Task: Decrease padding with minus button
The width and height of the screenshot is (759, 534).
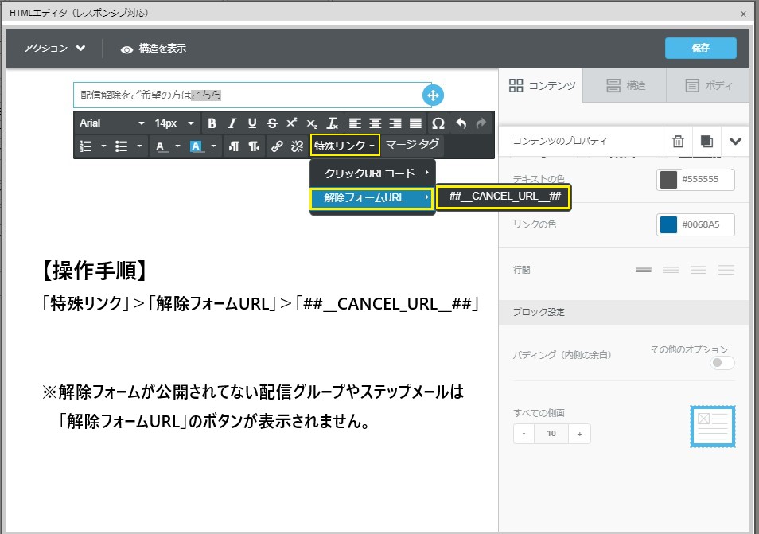Action: pos(524,434)
